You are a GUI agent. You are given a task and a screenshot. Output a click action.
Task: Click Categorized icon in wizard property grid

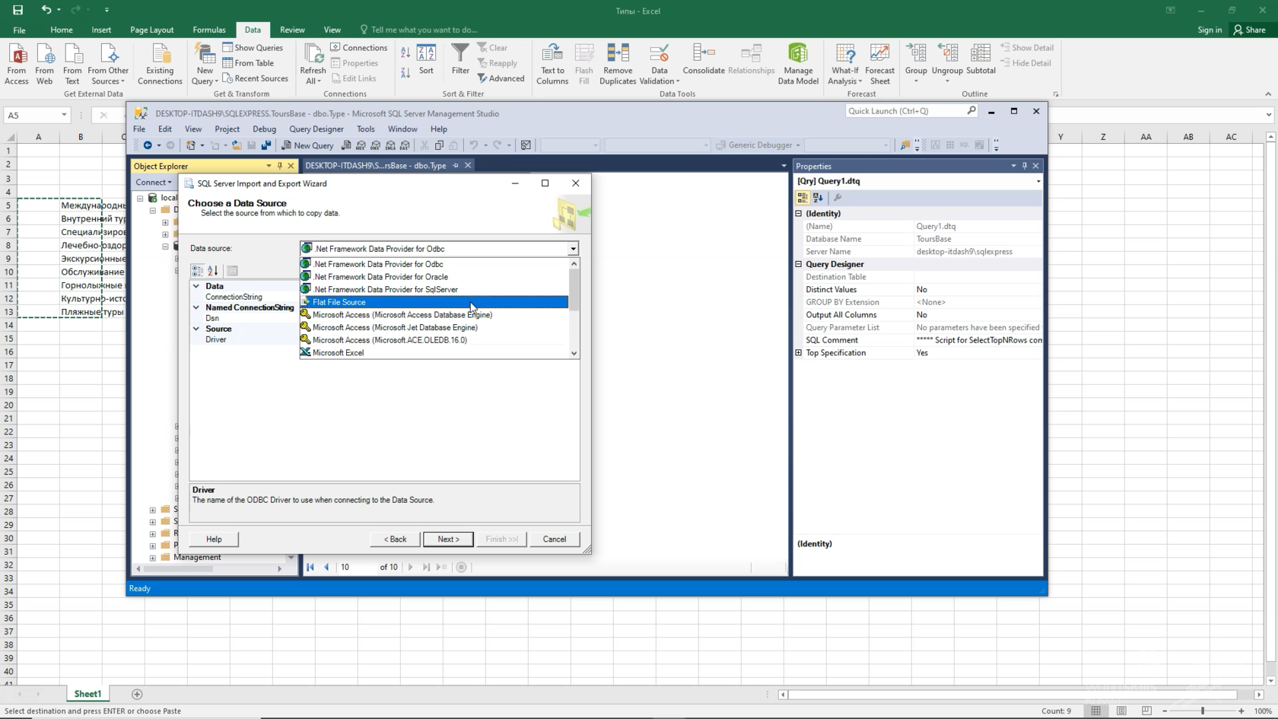198,271
